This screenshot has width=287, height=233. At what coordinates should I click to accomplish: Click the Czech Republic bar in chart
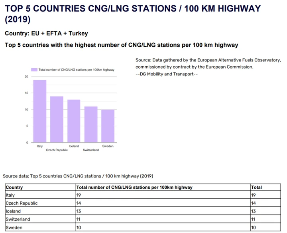[x=57, y=119]
